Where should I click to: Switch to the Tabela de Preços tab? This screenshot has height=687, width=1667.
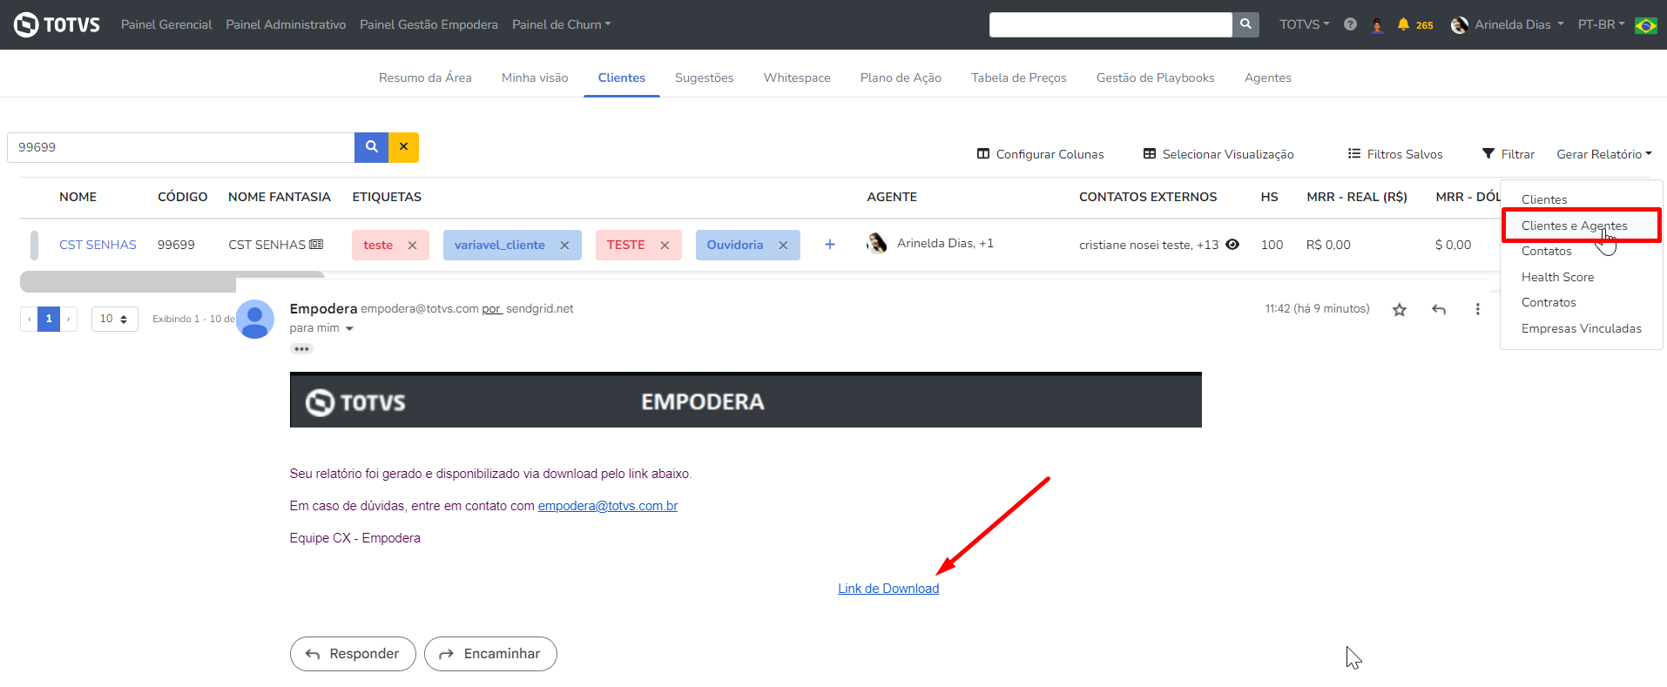coord(1019,77)
